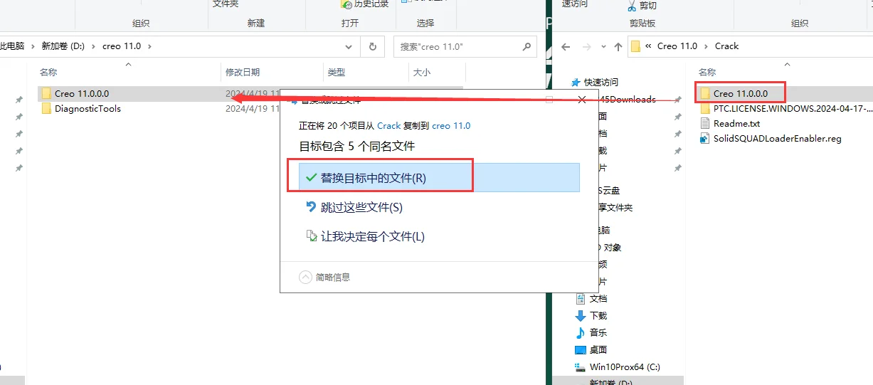This screenshot has height=385, width=873.
Task: Open the address bar history dropdown
Action: coord(349,46)
